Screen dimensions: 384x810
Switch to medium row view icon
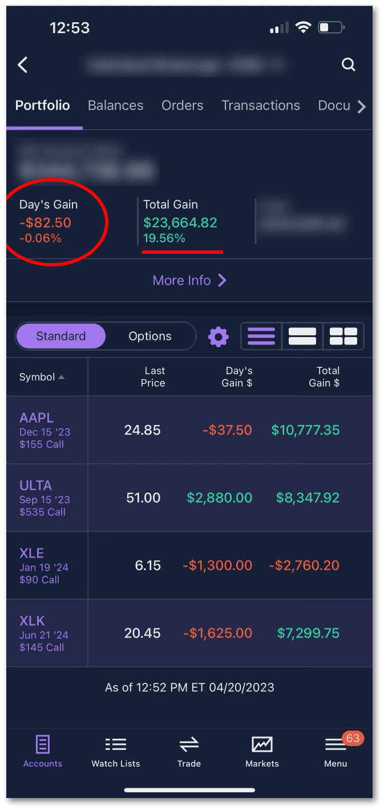pyautogui.click(x=302, y=337)
